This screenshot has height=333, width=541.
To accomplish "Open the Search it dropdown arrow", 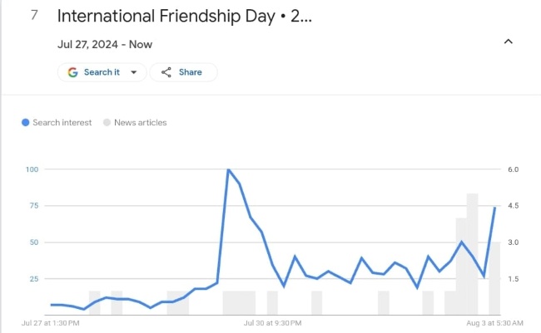I will (x=134, y=72).
